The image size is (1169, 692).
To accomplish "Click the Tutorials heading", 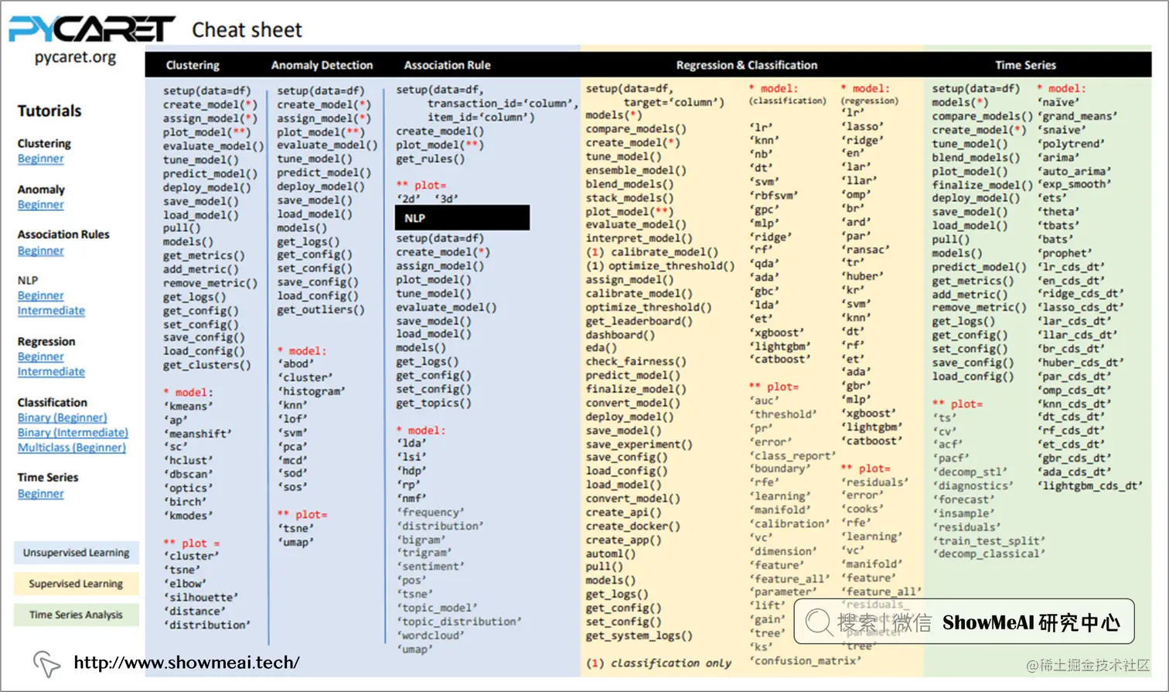I will tap(49, 111).
